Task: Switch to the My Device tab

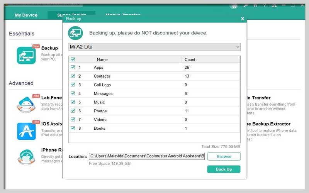Action: coord(26,15)
